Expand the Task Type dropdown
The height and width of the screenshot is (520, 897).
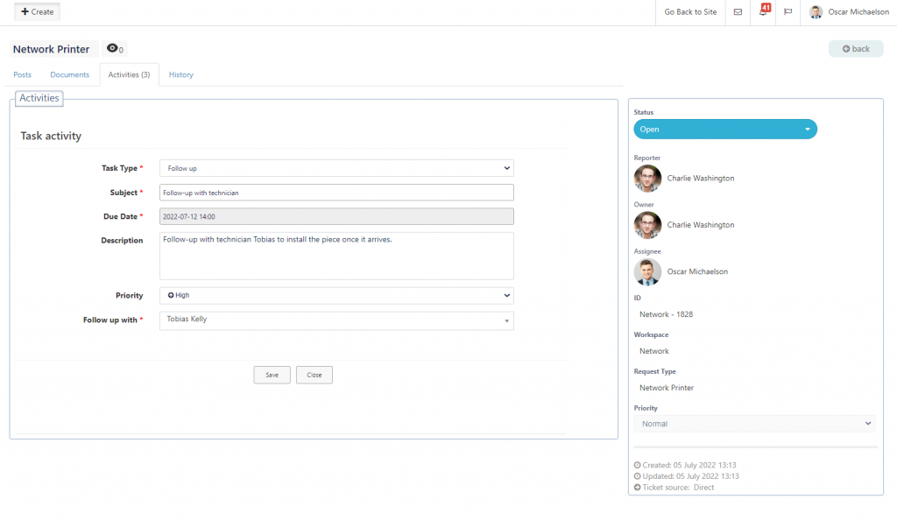click(336, 168)
